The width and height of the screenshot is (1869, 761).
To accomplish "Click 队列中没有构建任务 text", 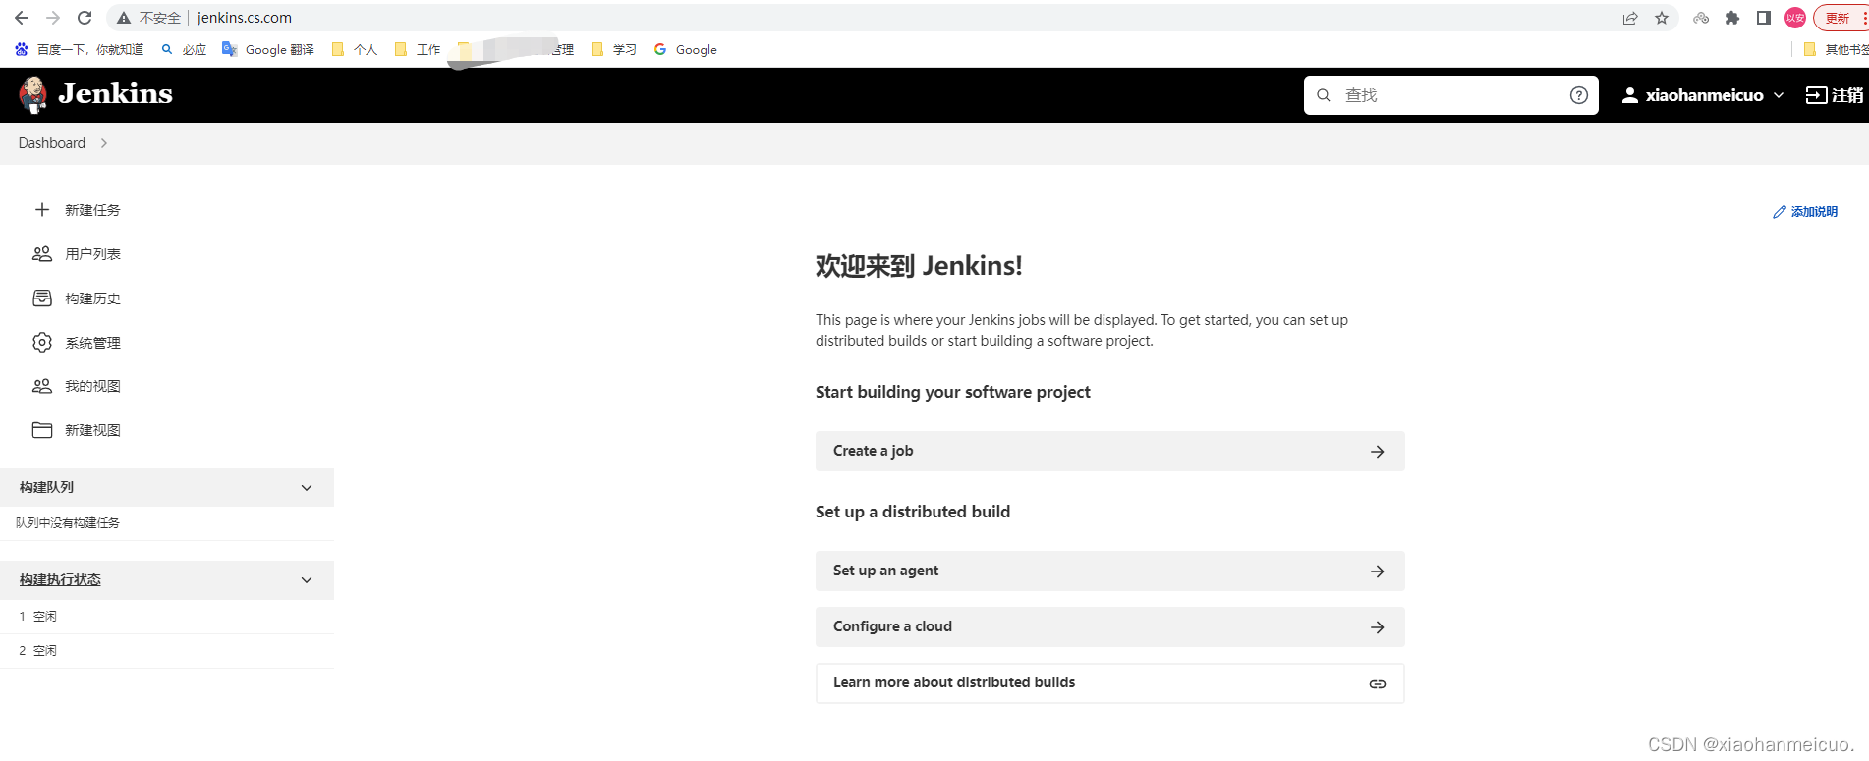I will tap(68, 523).
